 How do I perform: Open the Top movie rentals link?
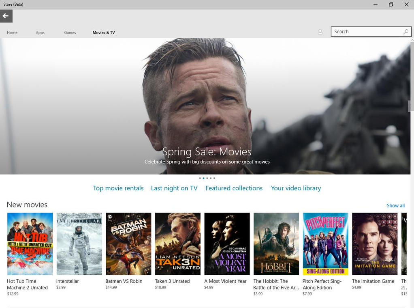pyautogui.click(x=118, y=188)
